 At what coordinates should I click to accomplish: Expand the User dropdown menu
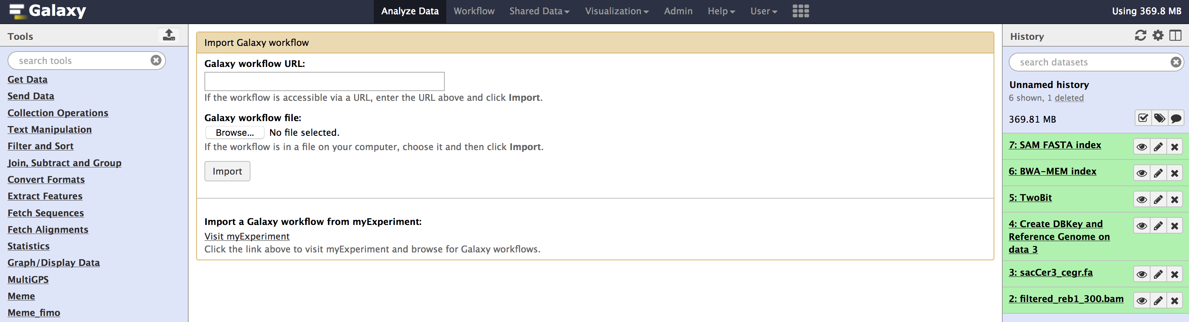tap(763, 11)
